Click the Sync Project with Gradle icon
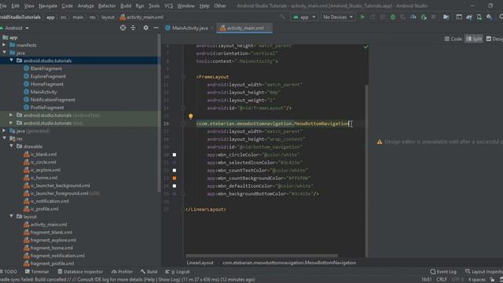Viewport: 503px width, 283px height. point(469,17)
